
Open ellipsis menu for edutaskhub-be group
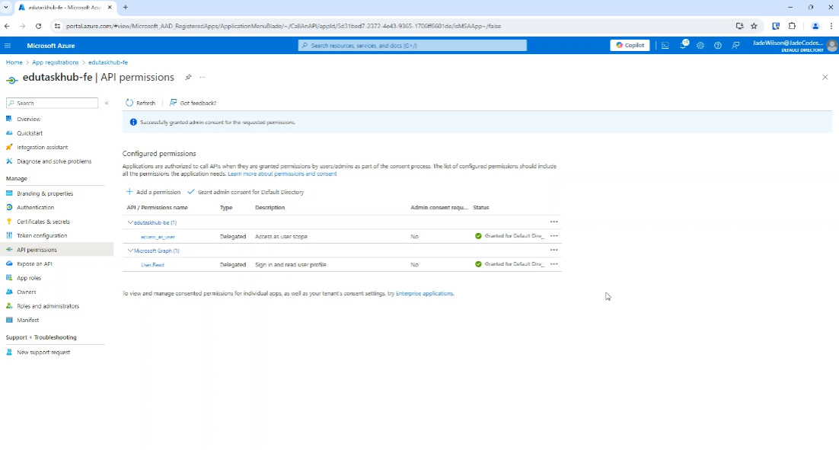tap(553, 222)
